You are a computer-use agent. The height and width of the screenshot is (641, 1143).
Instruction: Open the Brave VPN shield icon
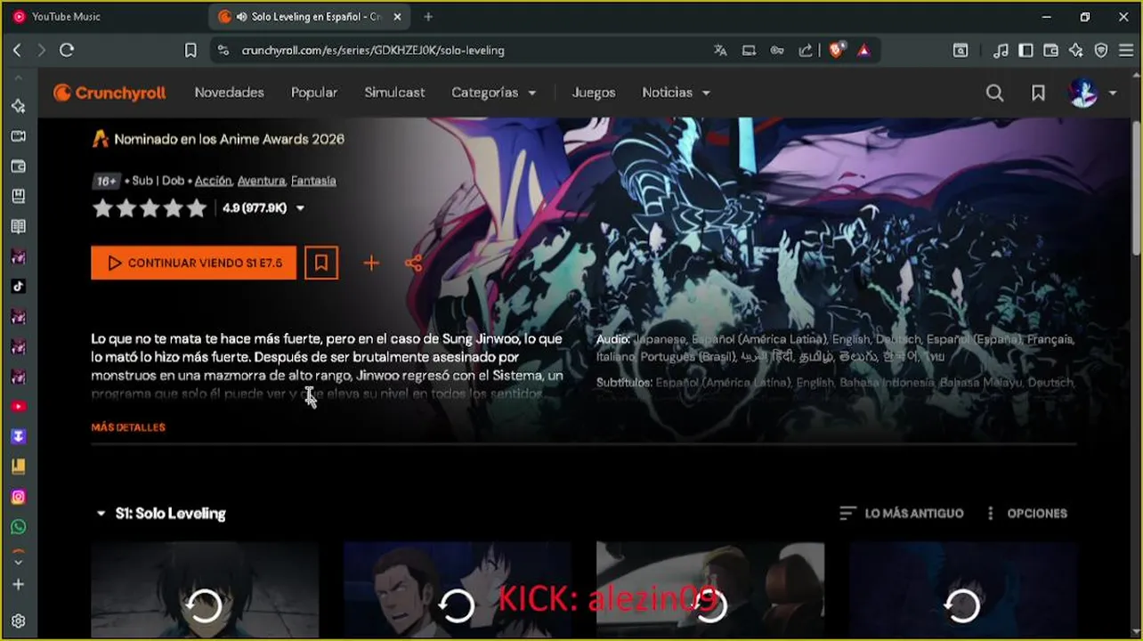[1101, 51]
